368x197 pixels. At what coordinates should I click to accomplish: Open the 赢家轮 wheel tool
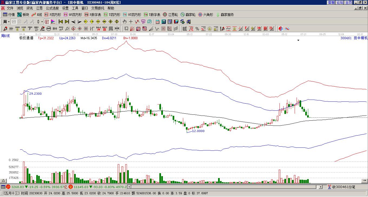pos(188,15)
